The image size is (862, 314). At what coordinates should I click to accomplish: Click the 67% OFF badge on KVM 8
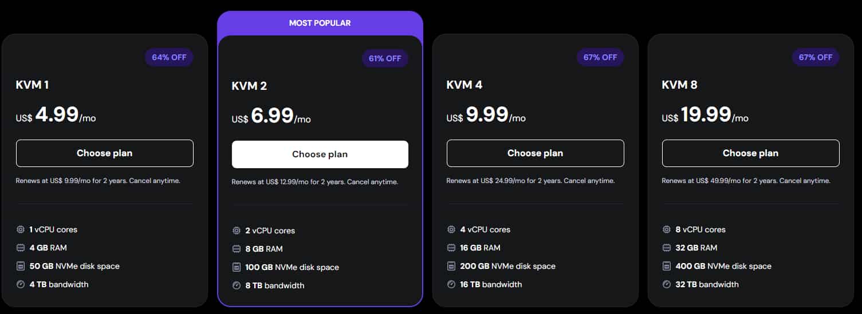[815, 57]
